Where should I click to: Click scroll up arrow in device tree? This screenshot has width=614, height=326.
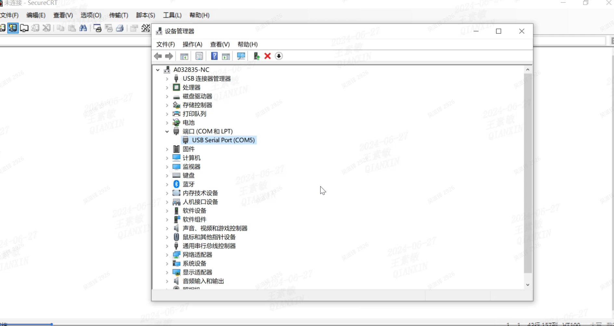tap(528, 70)
